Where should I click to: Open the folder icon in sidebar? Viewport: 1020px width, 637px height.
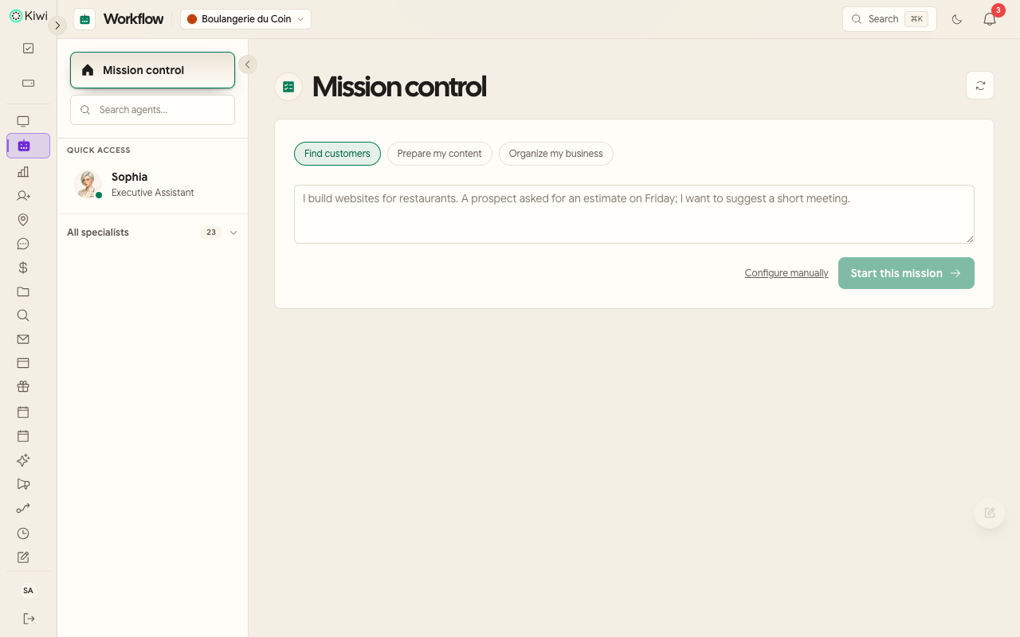click(x=23, y=291)
